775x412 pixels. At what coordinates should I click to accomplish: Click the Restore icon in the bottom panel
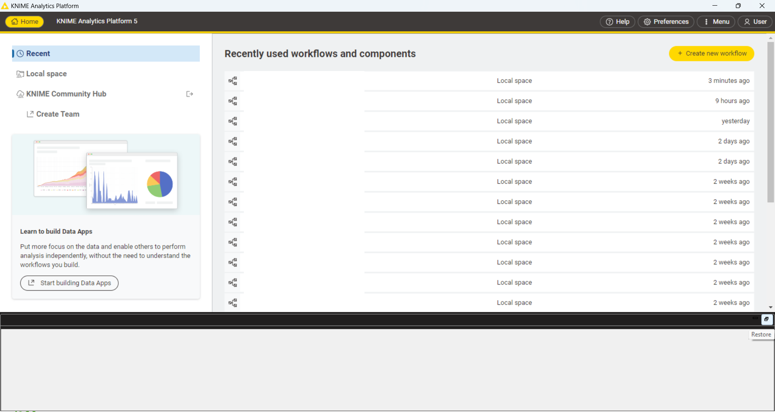766,319
